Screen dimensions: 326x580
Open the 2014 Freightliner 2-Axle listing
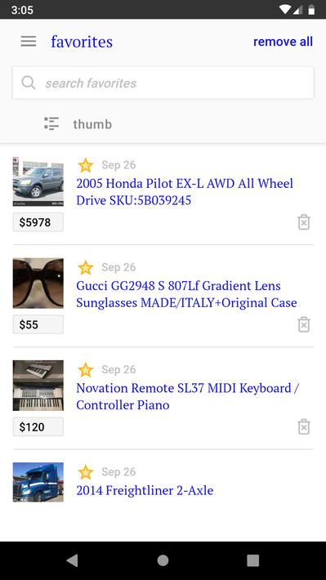click(x=145, y=490)
